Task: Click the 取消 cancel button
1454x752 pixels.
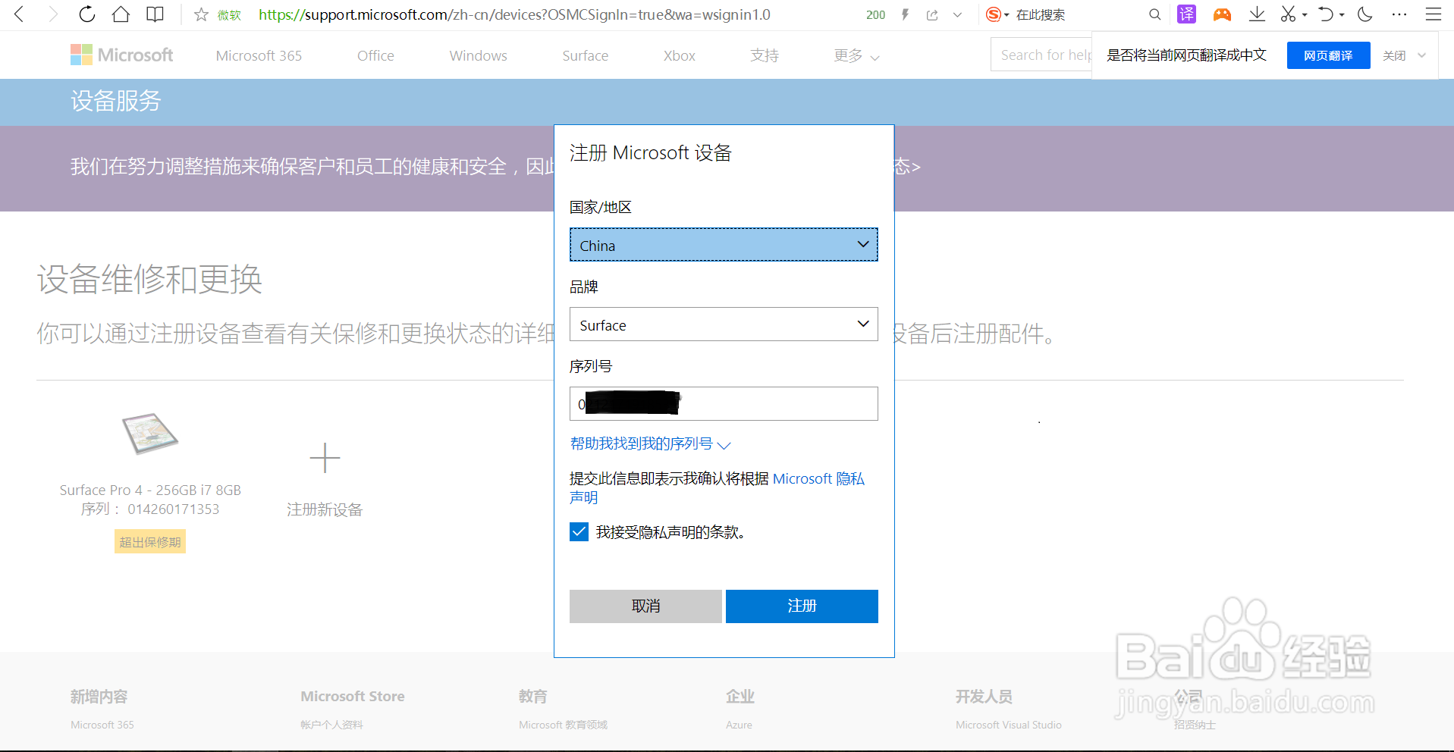Action: (x=645, y=606)
